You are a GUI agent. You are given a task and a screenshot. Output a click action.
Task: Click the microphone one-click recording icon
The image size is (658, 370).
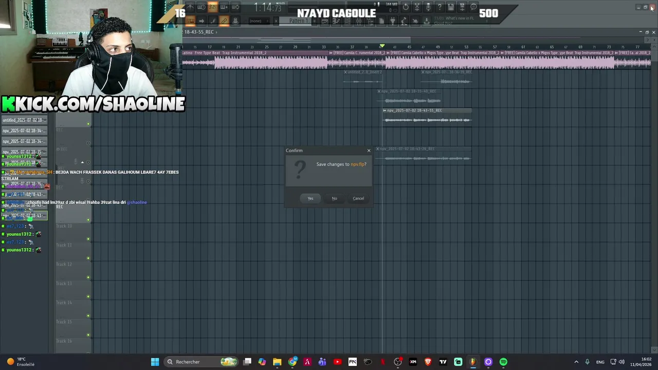tap(428, 7)
